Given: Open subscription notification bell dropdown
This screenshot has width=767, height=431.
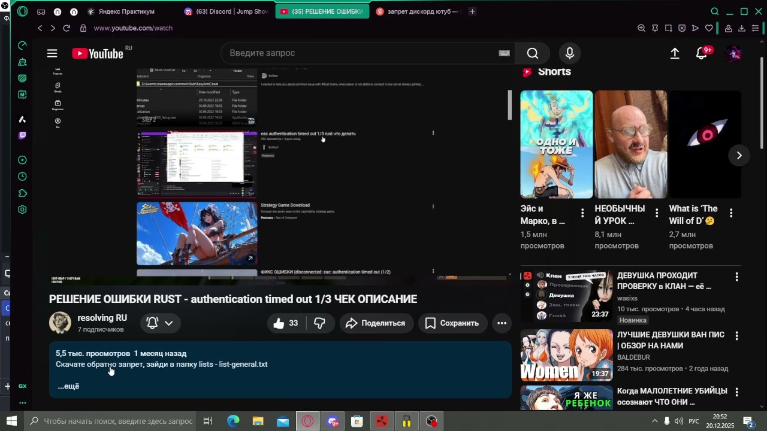Looking at the screenshot, I should pyautogui.click(x=161, y=323).
